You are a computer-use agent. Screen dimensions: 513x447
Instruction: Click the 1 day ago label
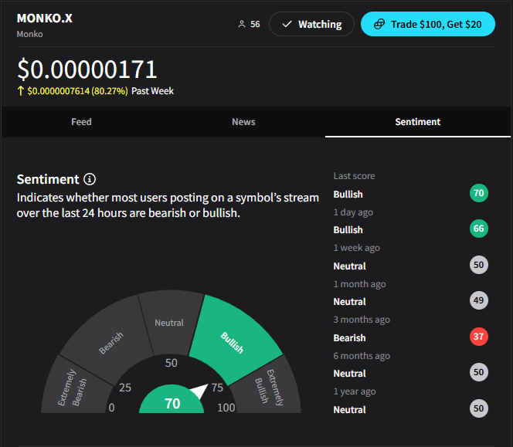(353, 212)
